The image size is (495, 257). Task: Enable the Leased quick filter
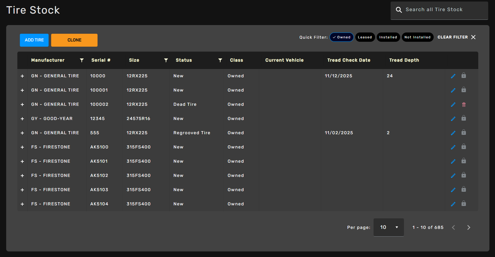point(365,37)
